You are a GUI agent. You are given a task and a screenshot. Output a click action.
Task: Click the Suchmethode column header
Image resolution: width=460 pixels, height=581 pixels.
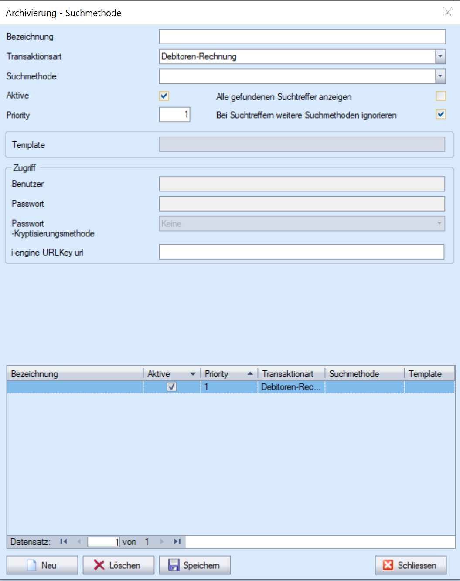click(365, 374)
